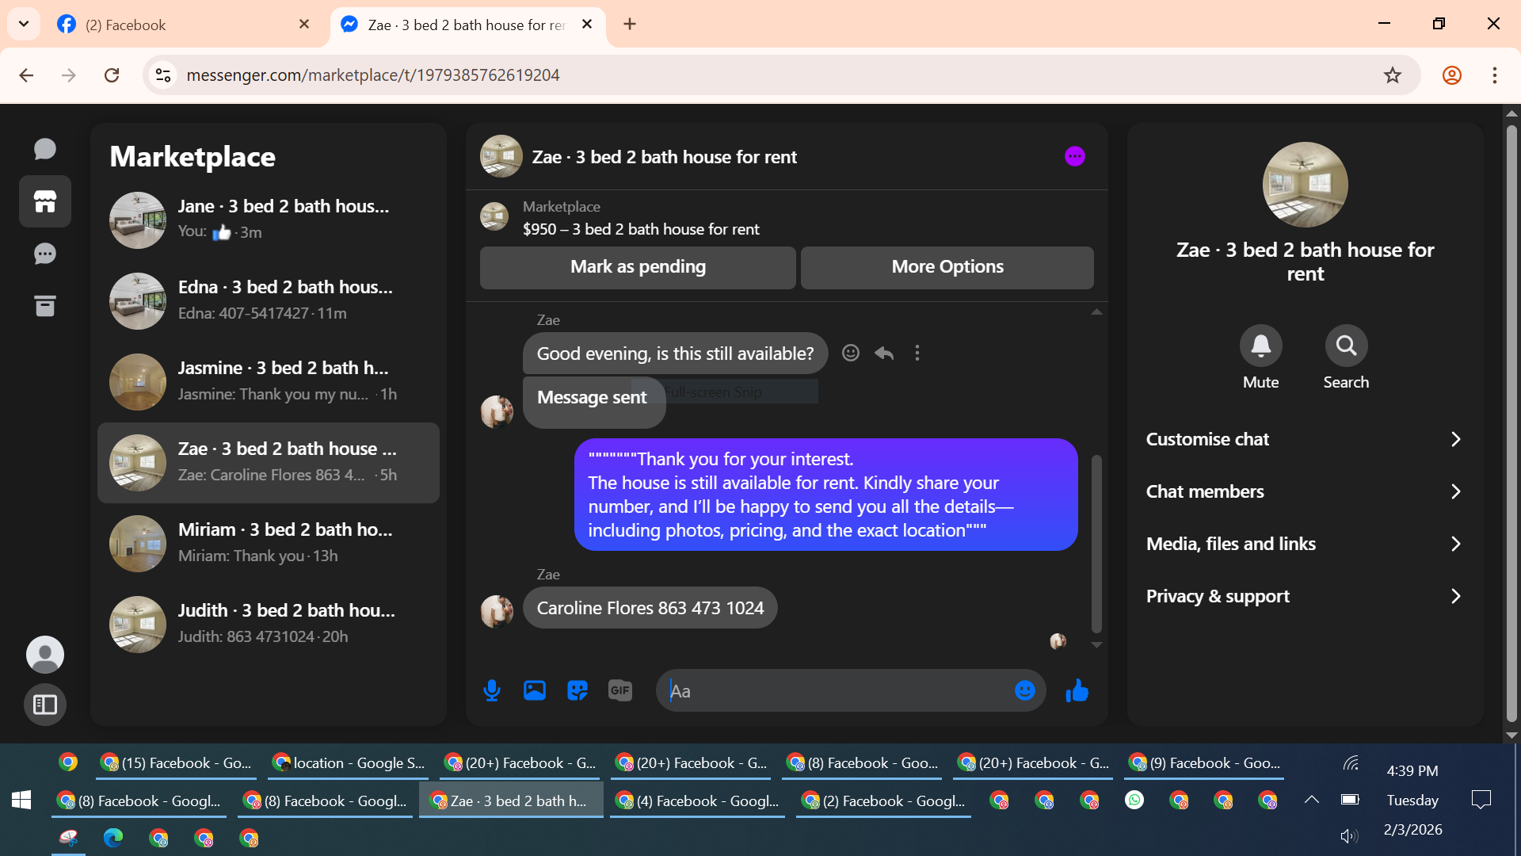1521x856 pixels.
Task: Collapse sidebar using panel toggle icon
Action: (45, 704)
